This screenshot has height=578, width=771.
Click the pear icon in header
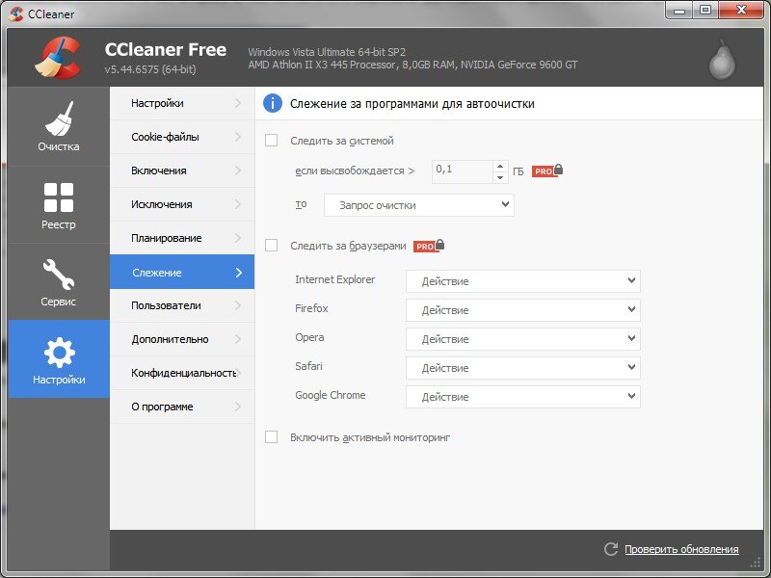721,60
